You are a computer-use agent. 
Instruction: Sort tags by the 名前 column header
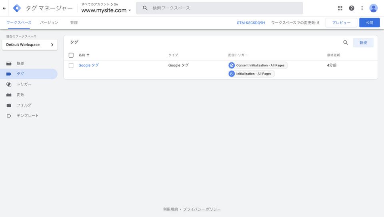coord(84,55)
